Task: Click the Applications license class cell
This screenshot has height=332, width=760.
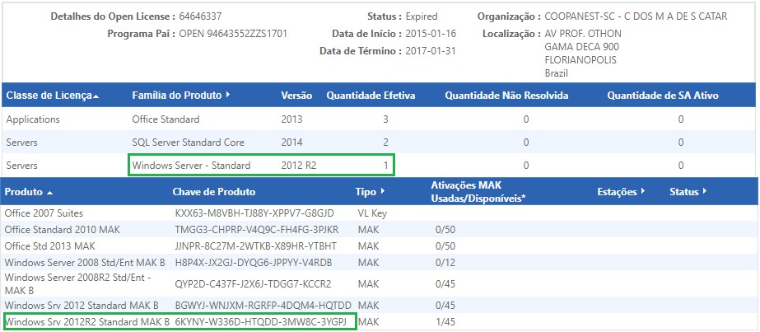Action: tap(33, 119)
